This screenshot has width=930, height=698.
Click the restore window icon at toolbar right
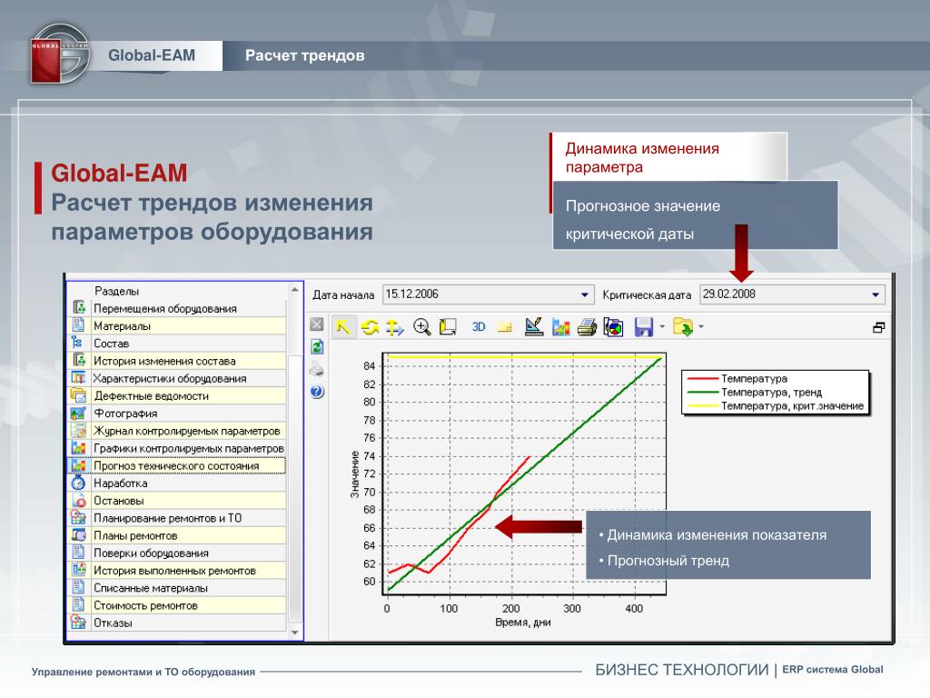tap(879, 327)
